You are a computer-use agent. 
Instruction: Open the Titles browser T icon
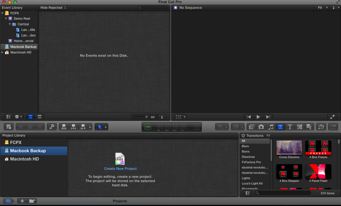click(x=290, y=127)
